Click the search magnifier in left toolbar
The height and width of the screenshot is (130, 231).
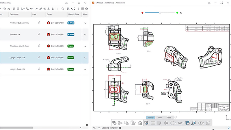[64, 9]
